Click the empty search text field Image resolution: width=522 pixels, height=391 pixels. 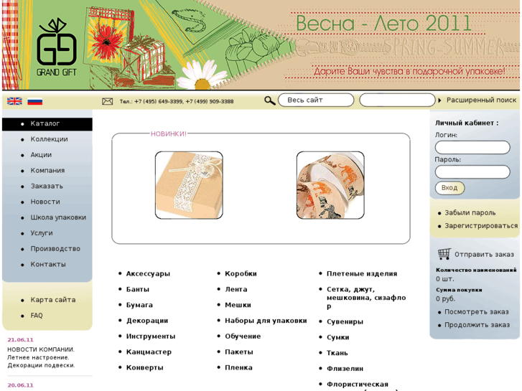397,100
